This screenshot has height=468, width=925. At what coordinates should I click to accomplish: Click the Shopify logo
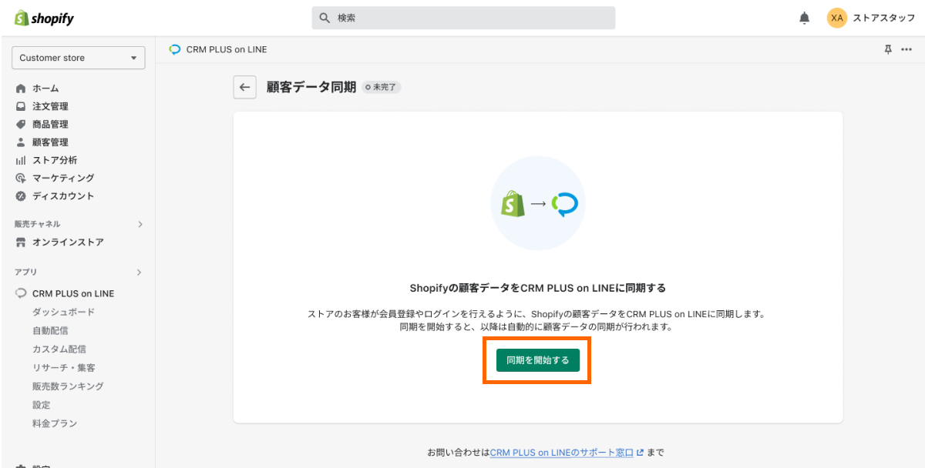pos(44,18)
